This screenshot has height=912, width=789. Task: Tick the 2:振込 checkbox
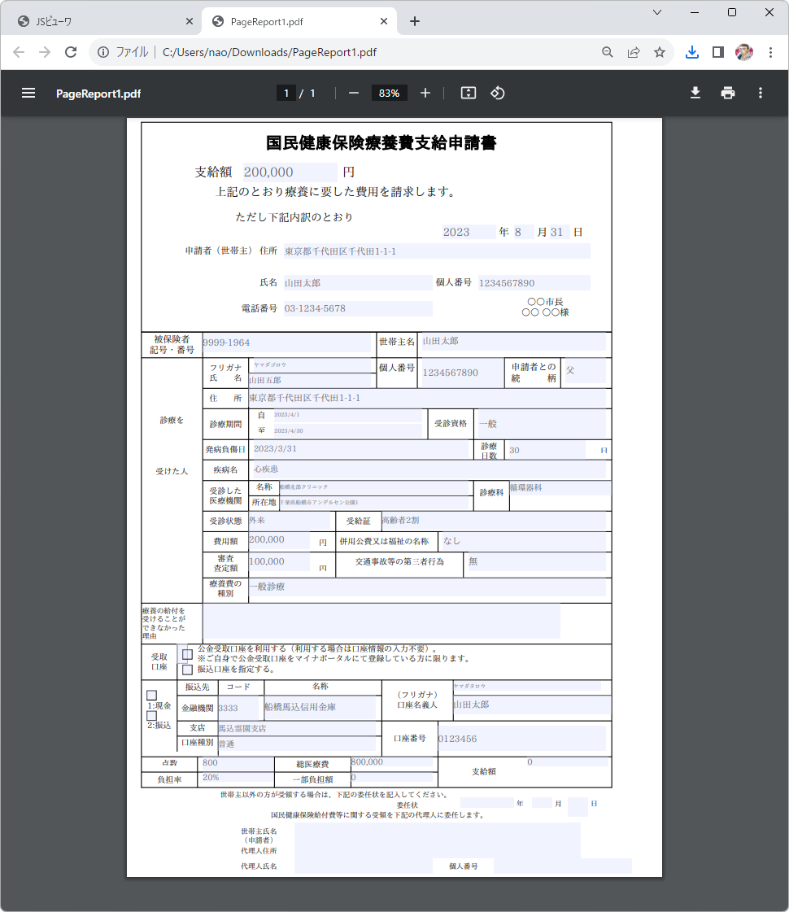[x=152, y=715]
